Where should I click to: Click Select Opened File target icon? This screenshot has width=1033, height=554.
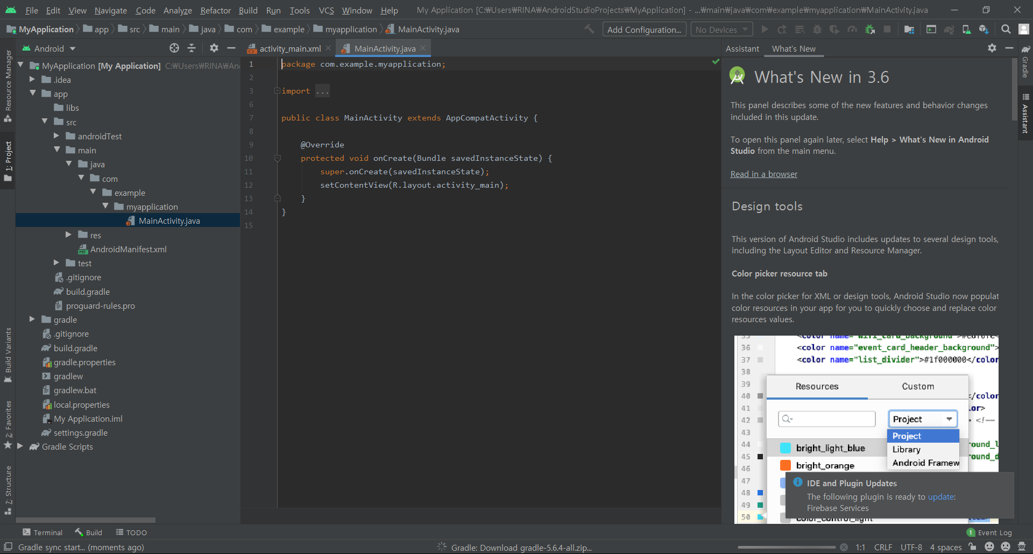point(174,48)
